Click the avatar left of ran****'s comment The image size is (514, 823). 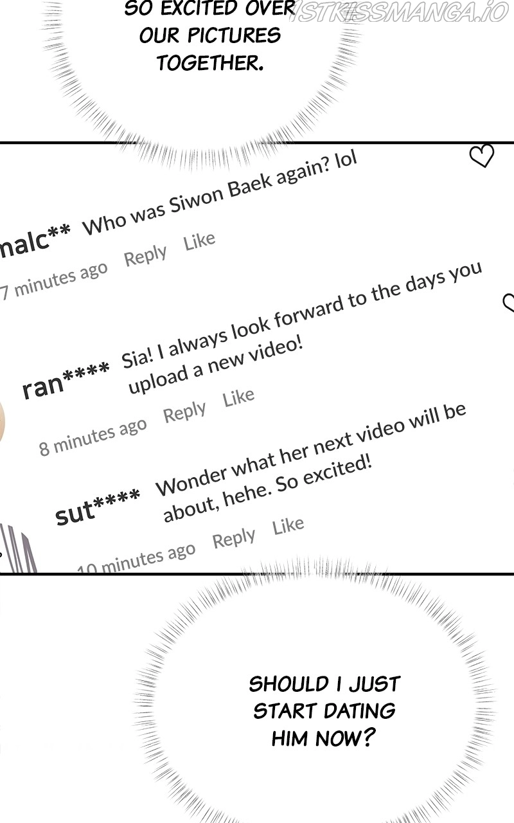(x=2, y=421)
